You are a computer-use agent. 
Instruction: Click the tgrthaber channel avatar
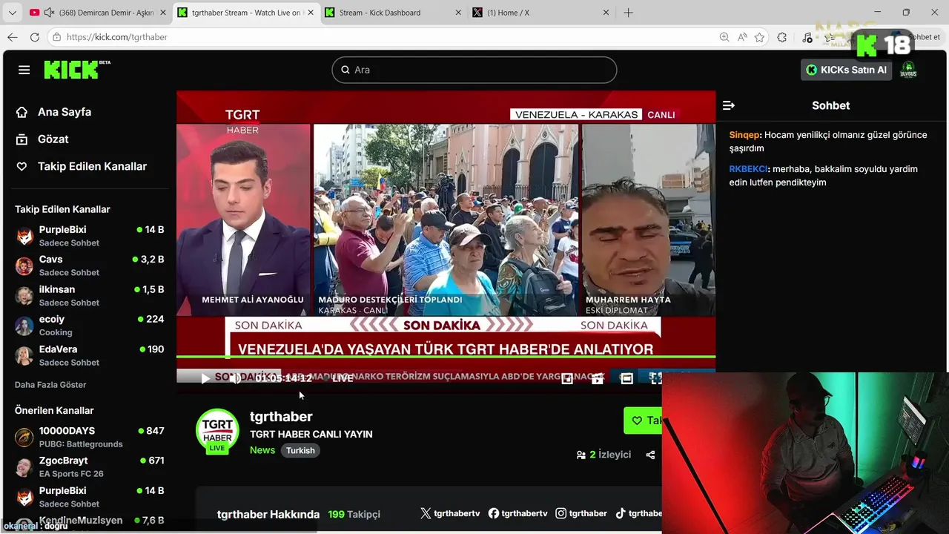click(217, 431)
